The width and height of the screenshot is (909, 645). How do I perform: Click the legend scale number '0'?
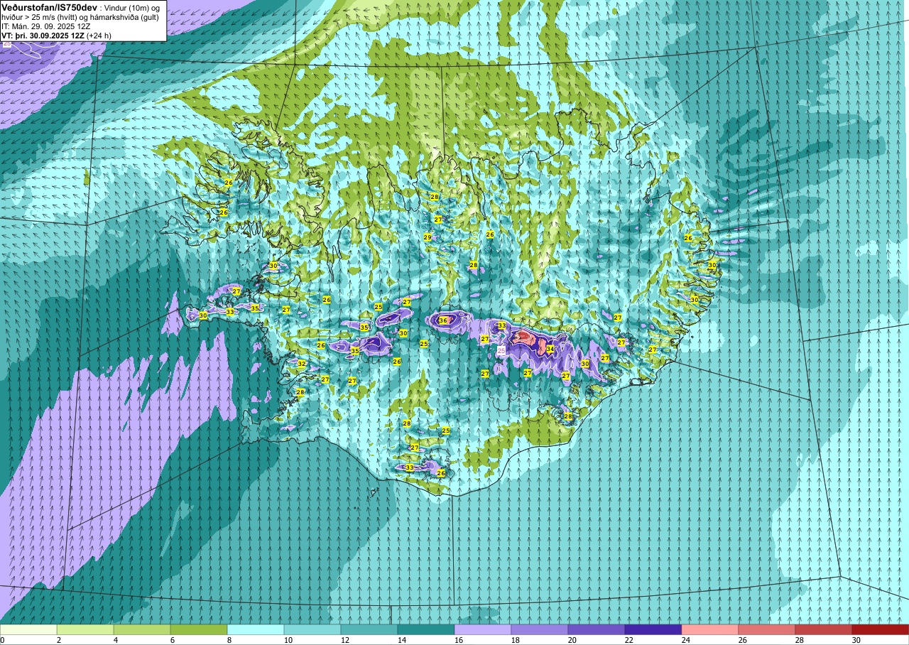point(2,640)
